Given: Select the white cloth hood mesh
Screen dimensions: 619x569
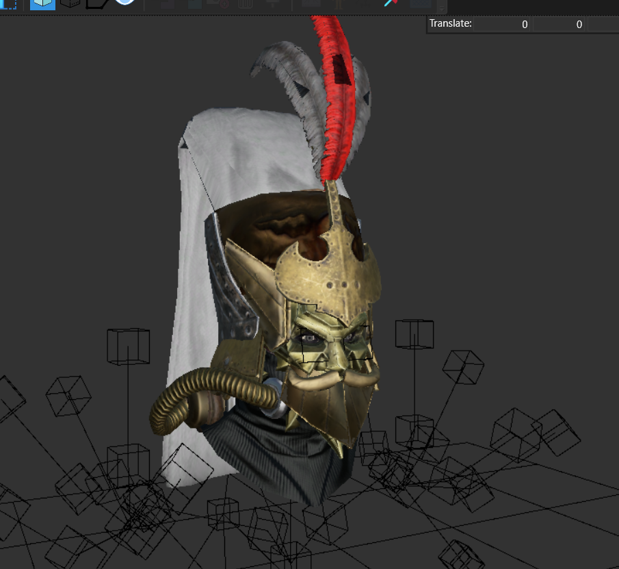Looking at the screenshot, I should (205, 277).
